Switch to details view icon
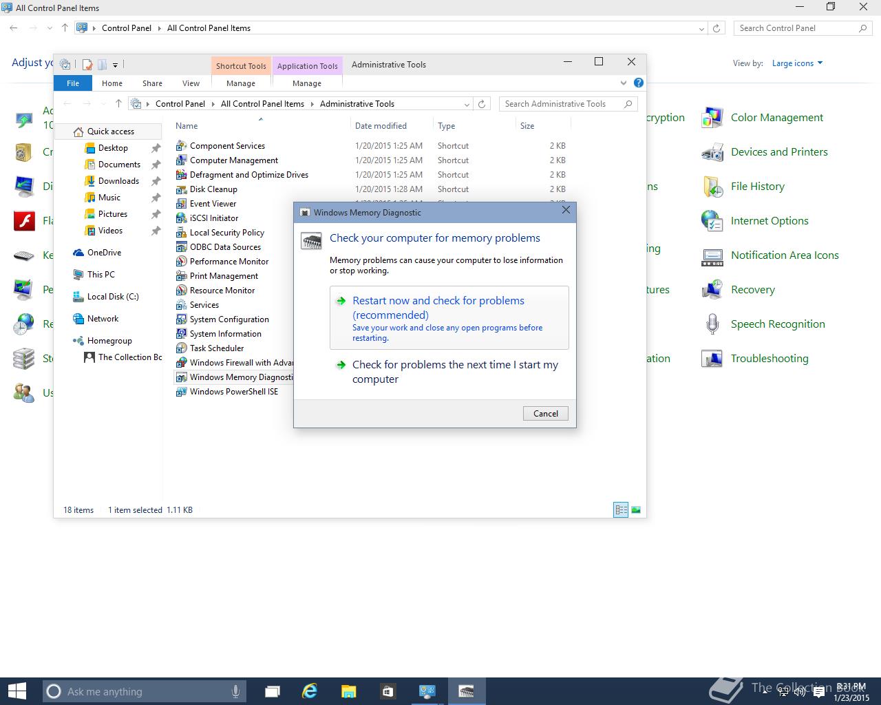Screen dimensions: 881x705 [621, 510]
